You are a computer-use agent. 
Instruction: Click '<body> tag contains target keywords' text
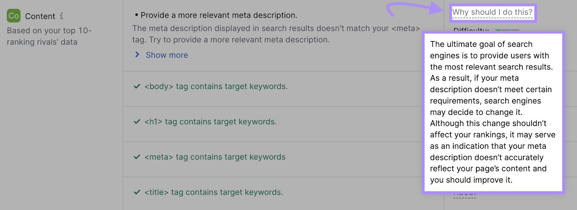click(216, 86)
